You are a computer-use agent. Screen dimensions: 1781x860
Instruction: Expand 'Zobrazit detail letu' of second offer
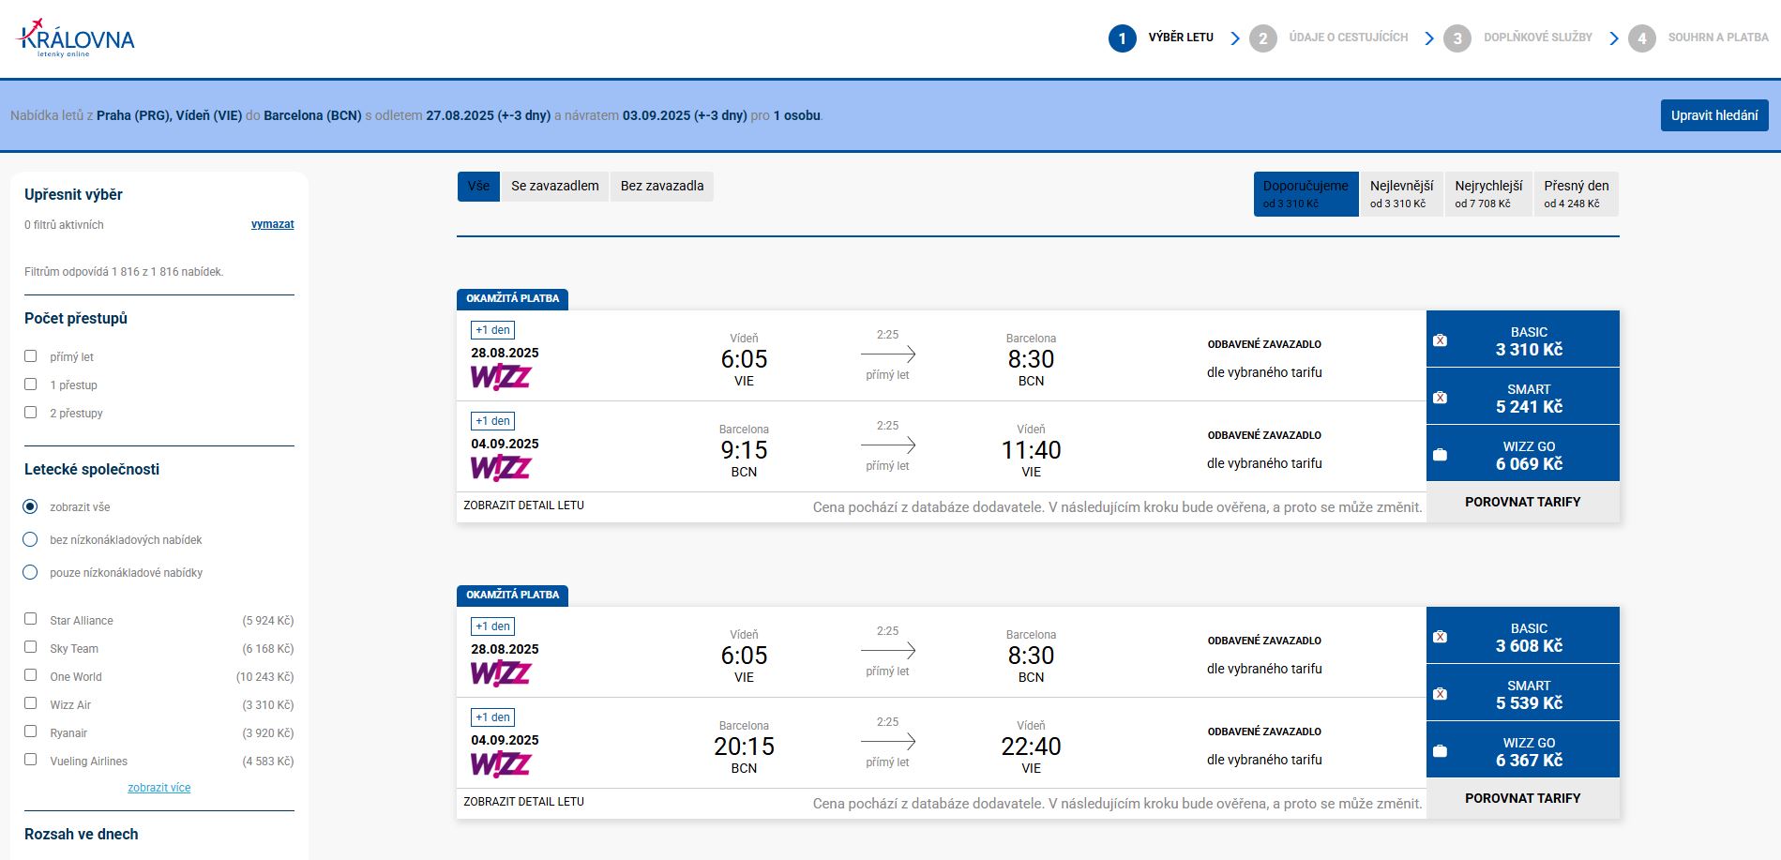point(523,802)
